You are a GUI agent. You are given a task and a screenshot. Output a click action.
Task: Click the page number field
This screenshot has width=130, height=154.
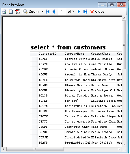coord(62,12)
